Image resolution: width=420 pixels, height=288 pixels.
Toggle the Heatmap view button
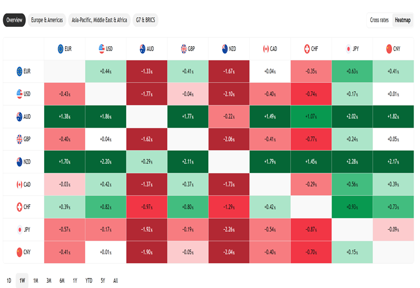click(x=403, y=20)
